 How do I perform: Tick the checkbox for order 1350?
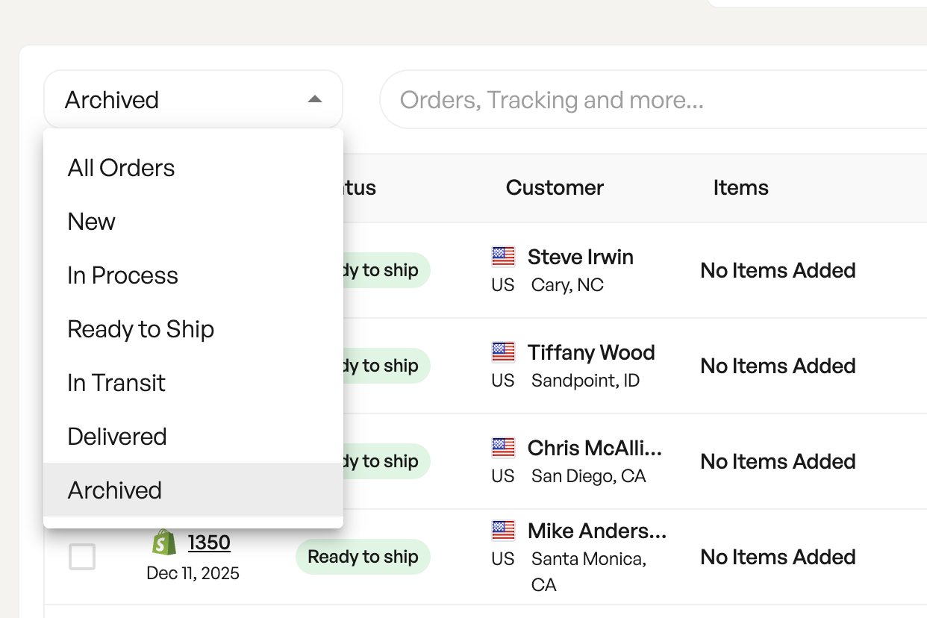click(x=82, y=557)
